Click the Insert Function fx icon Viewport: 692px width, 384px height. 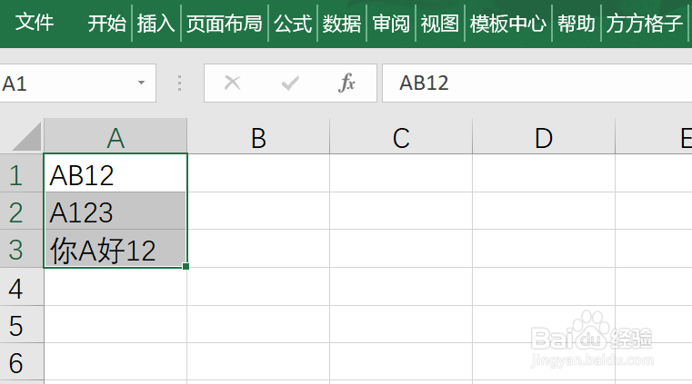[x=346, y=83]
